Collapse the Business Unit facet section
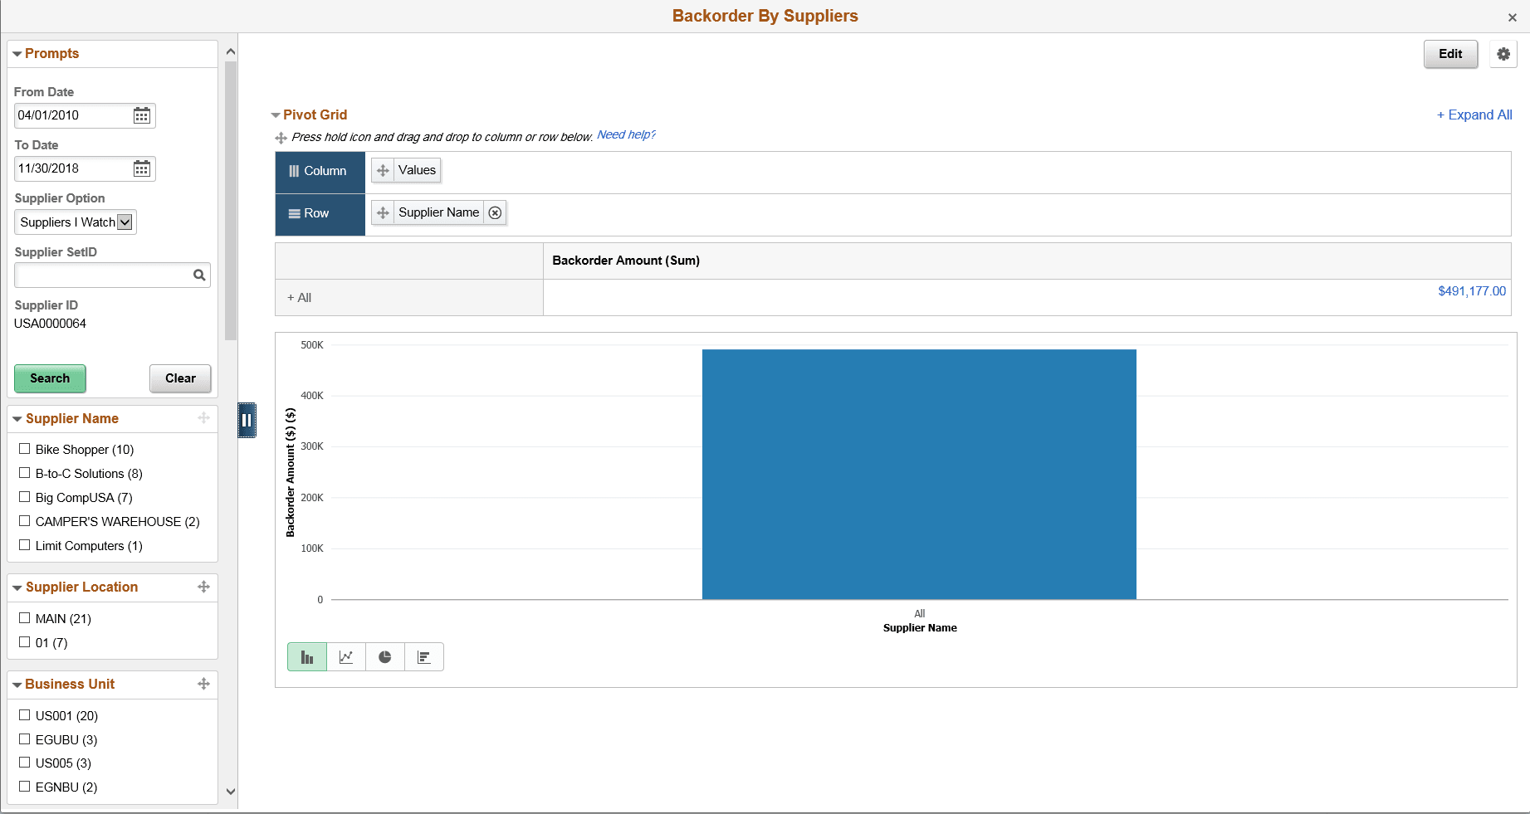This screenshot has height=814, width=1530. (17, 684)
